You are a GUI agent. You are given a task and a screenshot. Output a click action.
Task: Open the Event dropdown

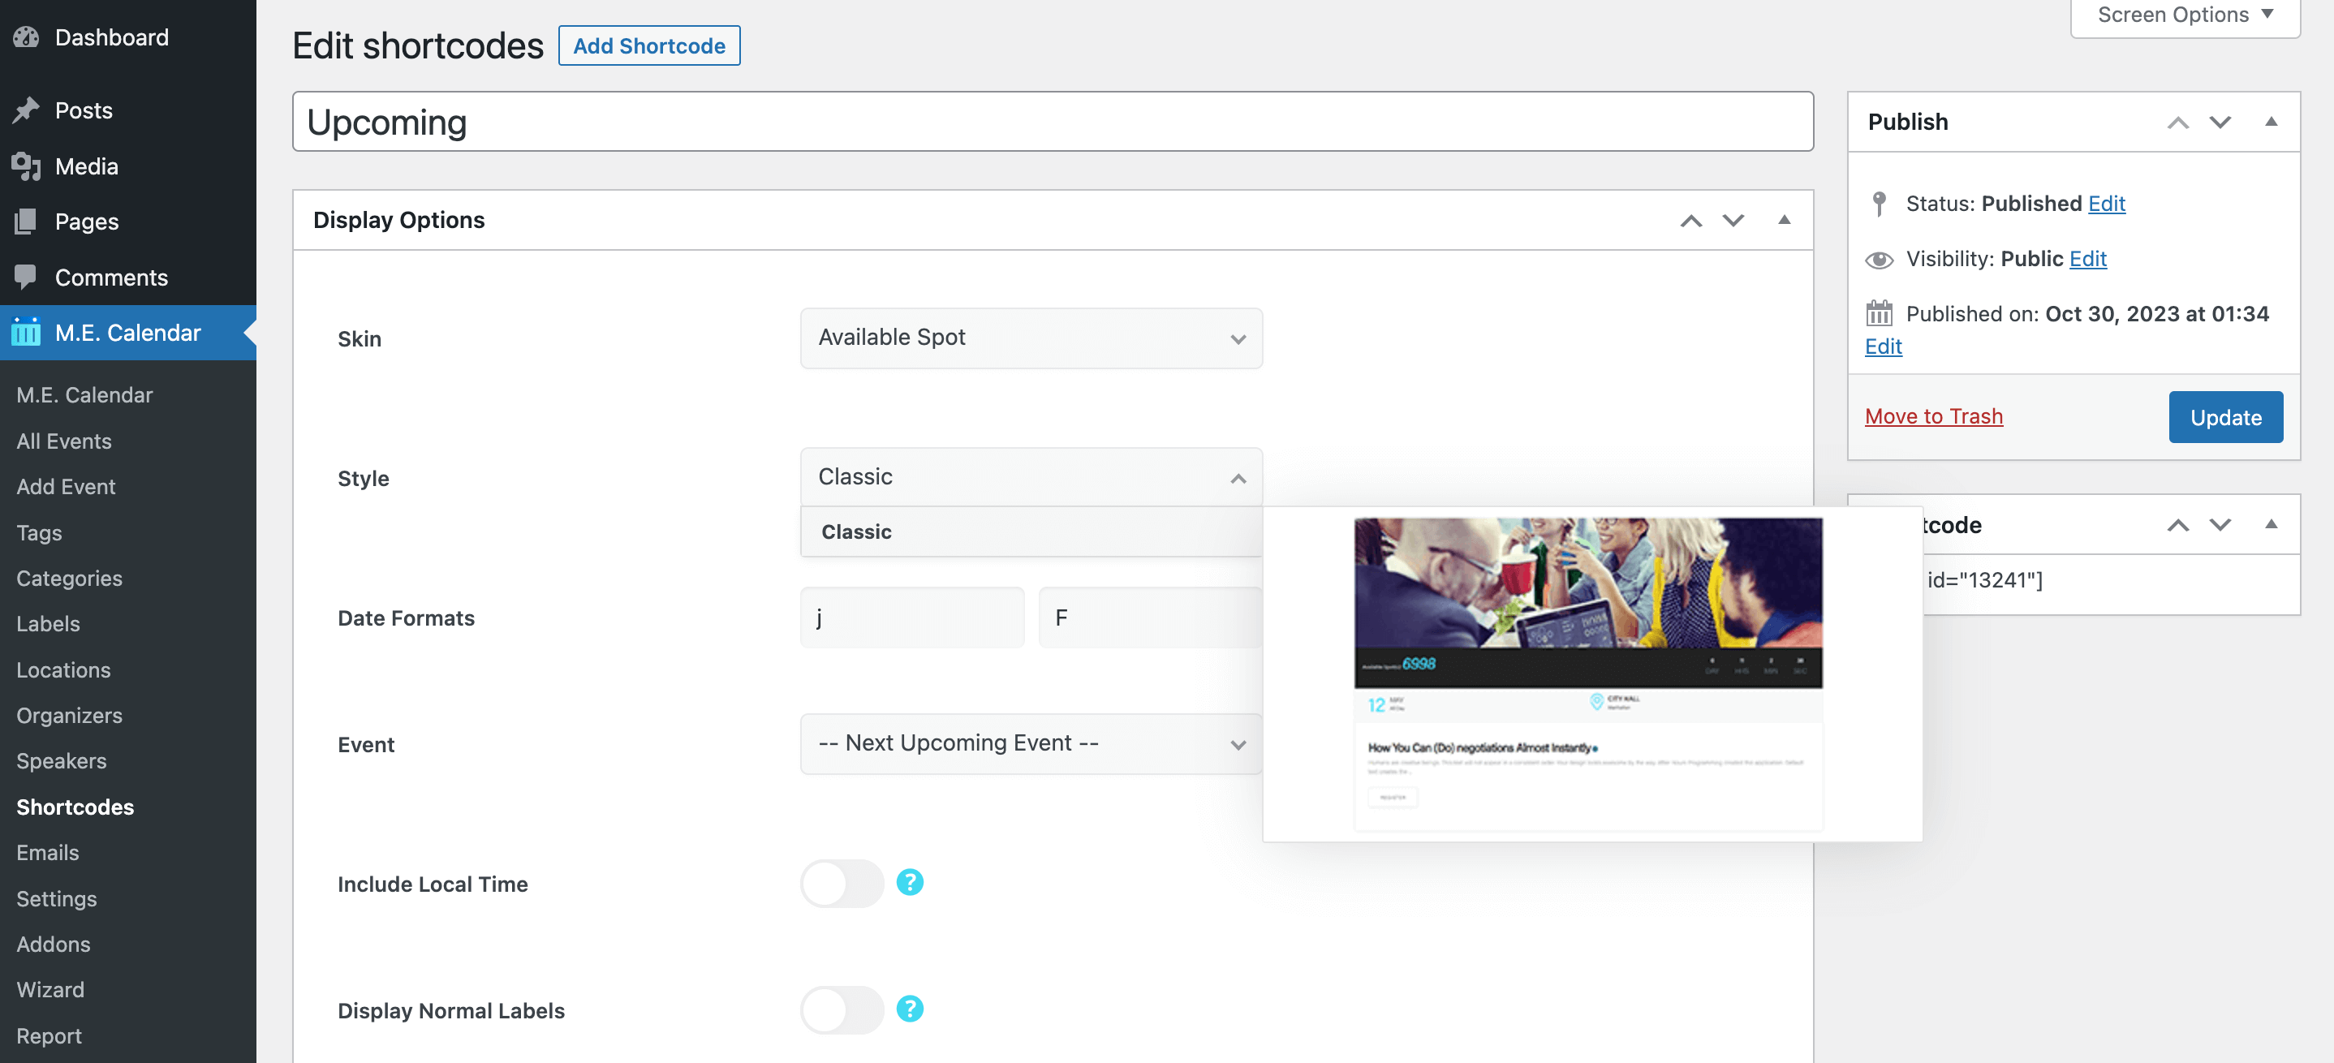[1031, 744]
